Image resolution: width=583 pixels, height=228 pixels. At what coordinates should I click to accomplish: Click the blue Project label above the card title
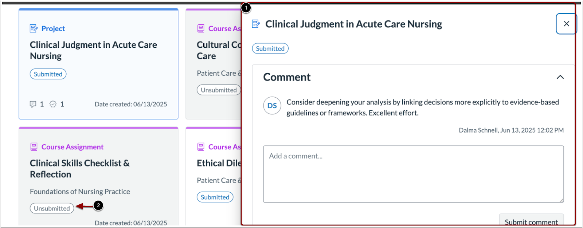(x=52, y=28)
